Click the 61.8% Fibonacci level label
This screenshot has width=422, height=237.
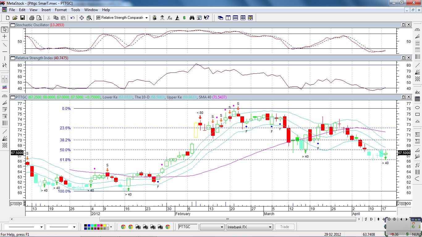pos(65,160)
